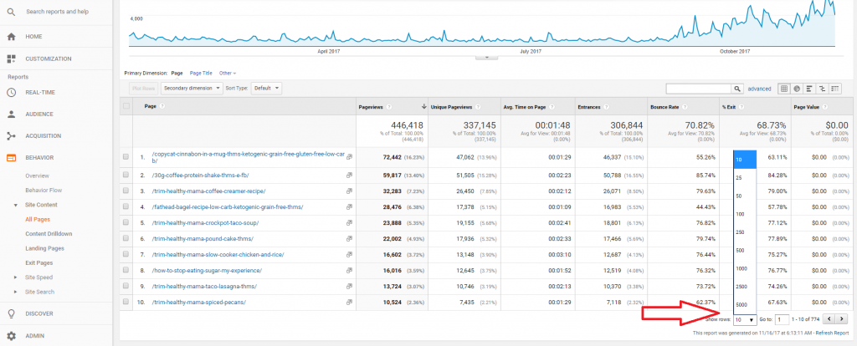
Task: Open 30g-coffee-protein-shake page external link icon
Action: [349, 176]
